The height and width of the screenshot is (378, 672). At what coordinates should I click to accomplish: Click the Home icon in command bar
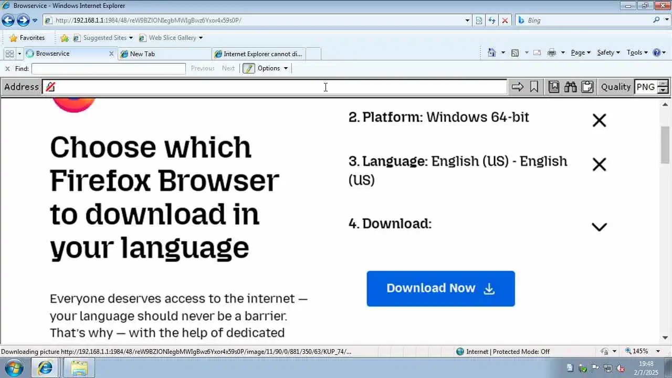[x=491, y=52]
